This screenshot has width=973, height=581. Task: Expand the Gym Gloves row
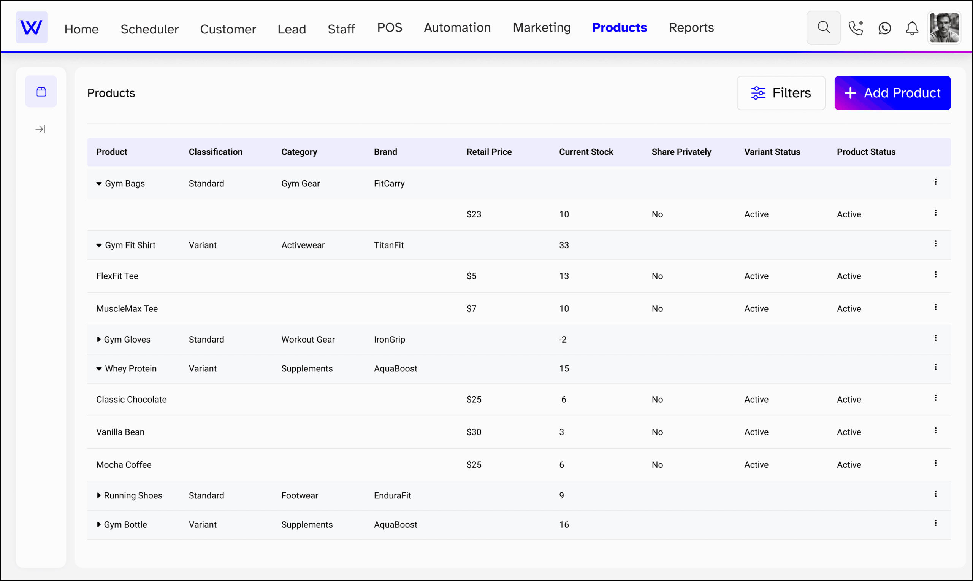[x=99, y=340]
